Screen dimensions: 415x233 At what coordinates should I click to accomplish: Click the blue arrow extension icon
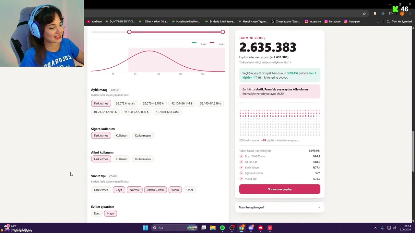[383, 14]
